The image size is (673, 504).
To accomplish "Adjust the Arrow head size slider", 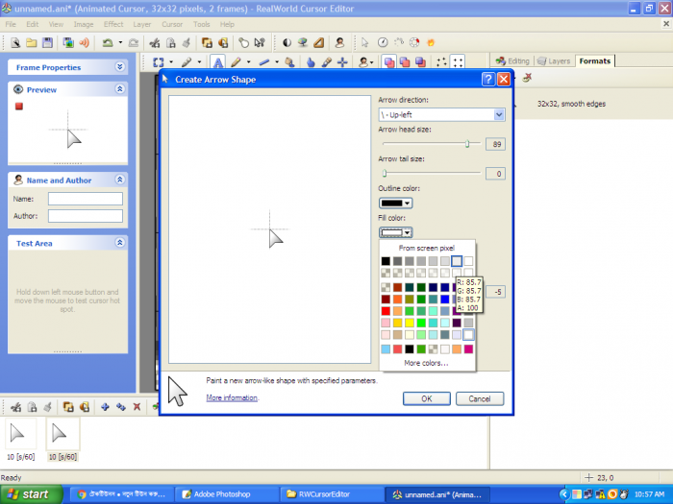I will (x=467, y=144).
